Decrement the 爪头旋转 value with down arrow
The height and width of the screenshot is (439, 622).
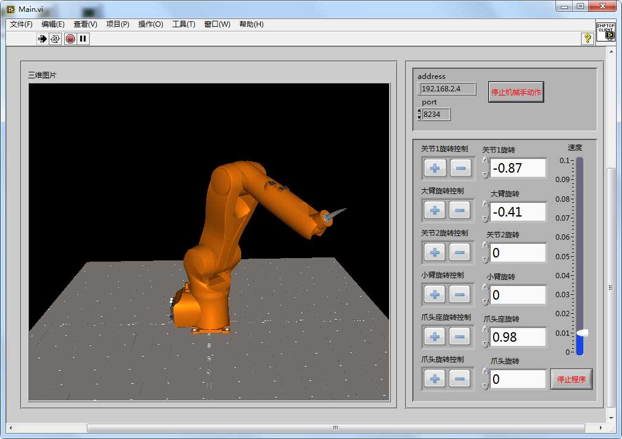coord(485,386)
